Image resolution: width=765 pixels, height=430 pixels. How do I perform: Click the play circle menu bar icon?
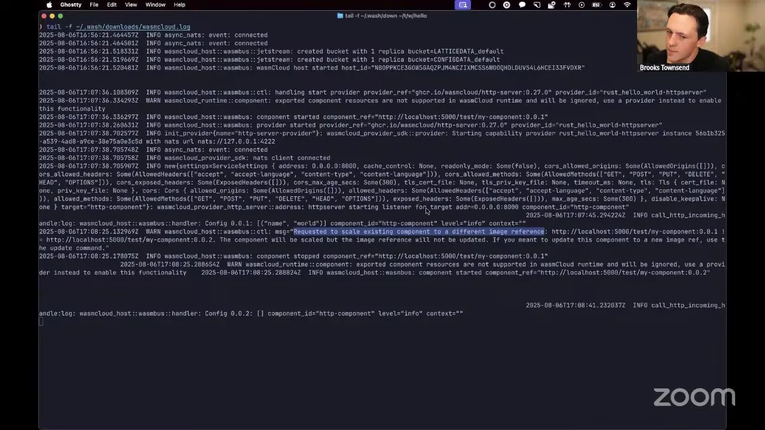tap(582, 5)
